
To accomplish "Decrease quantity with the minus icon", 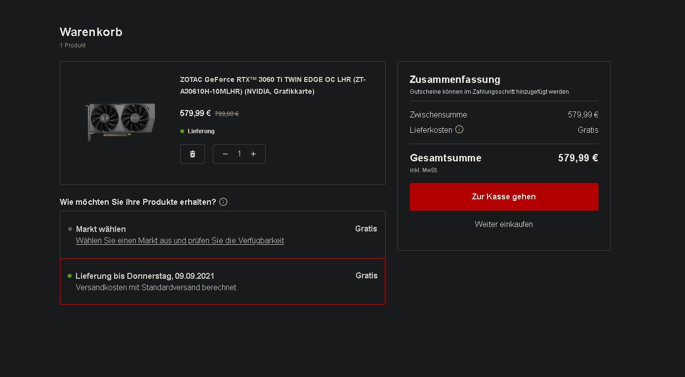I will pyautogui.click(x=225, y=154).
